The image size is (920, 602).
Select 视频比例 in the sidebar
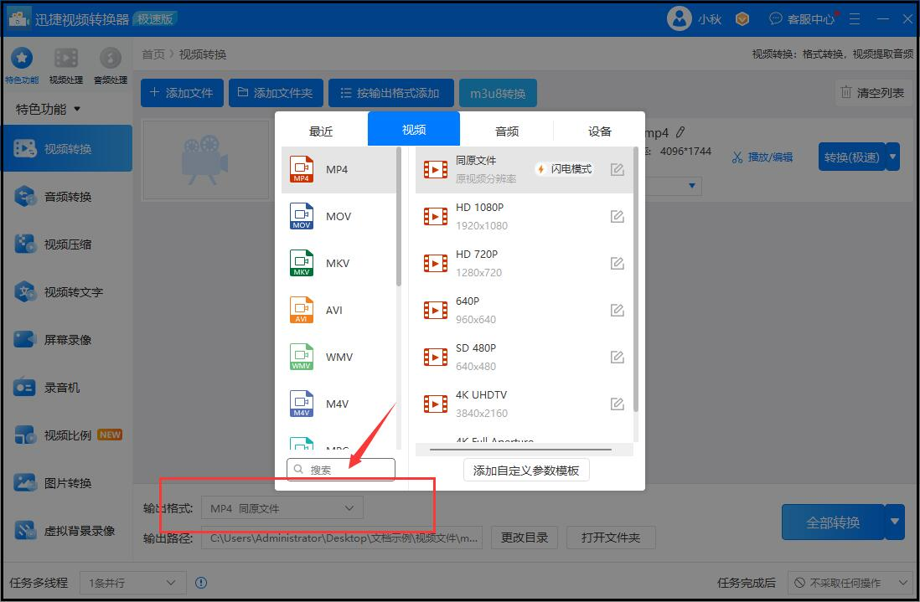(x=67, y=435)
